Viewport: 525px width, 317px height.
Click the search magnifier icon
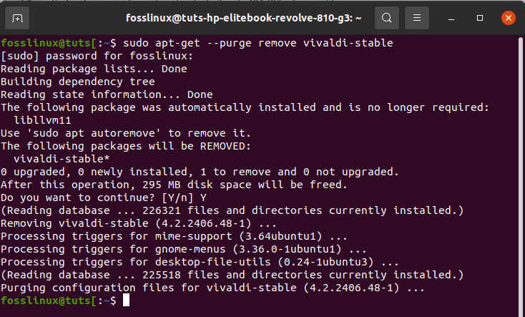click(x=386, y=16)
